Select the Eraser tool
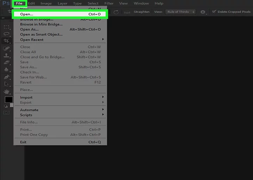253x180 pixels. (x=6, y=62)
